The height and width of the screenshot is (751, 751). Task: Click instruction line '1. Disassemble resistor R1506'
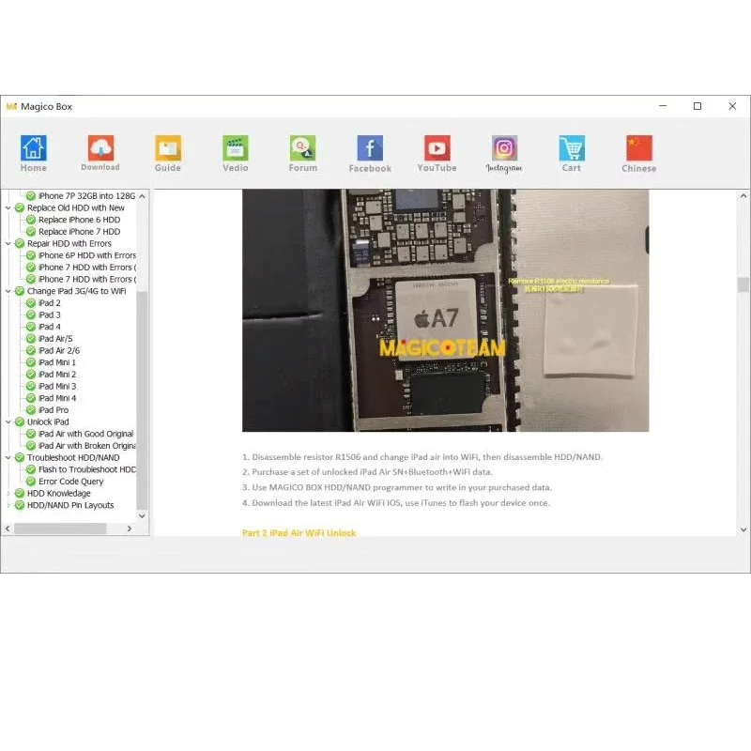(422, 457)
